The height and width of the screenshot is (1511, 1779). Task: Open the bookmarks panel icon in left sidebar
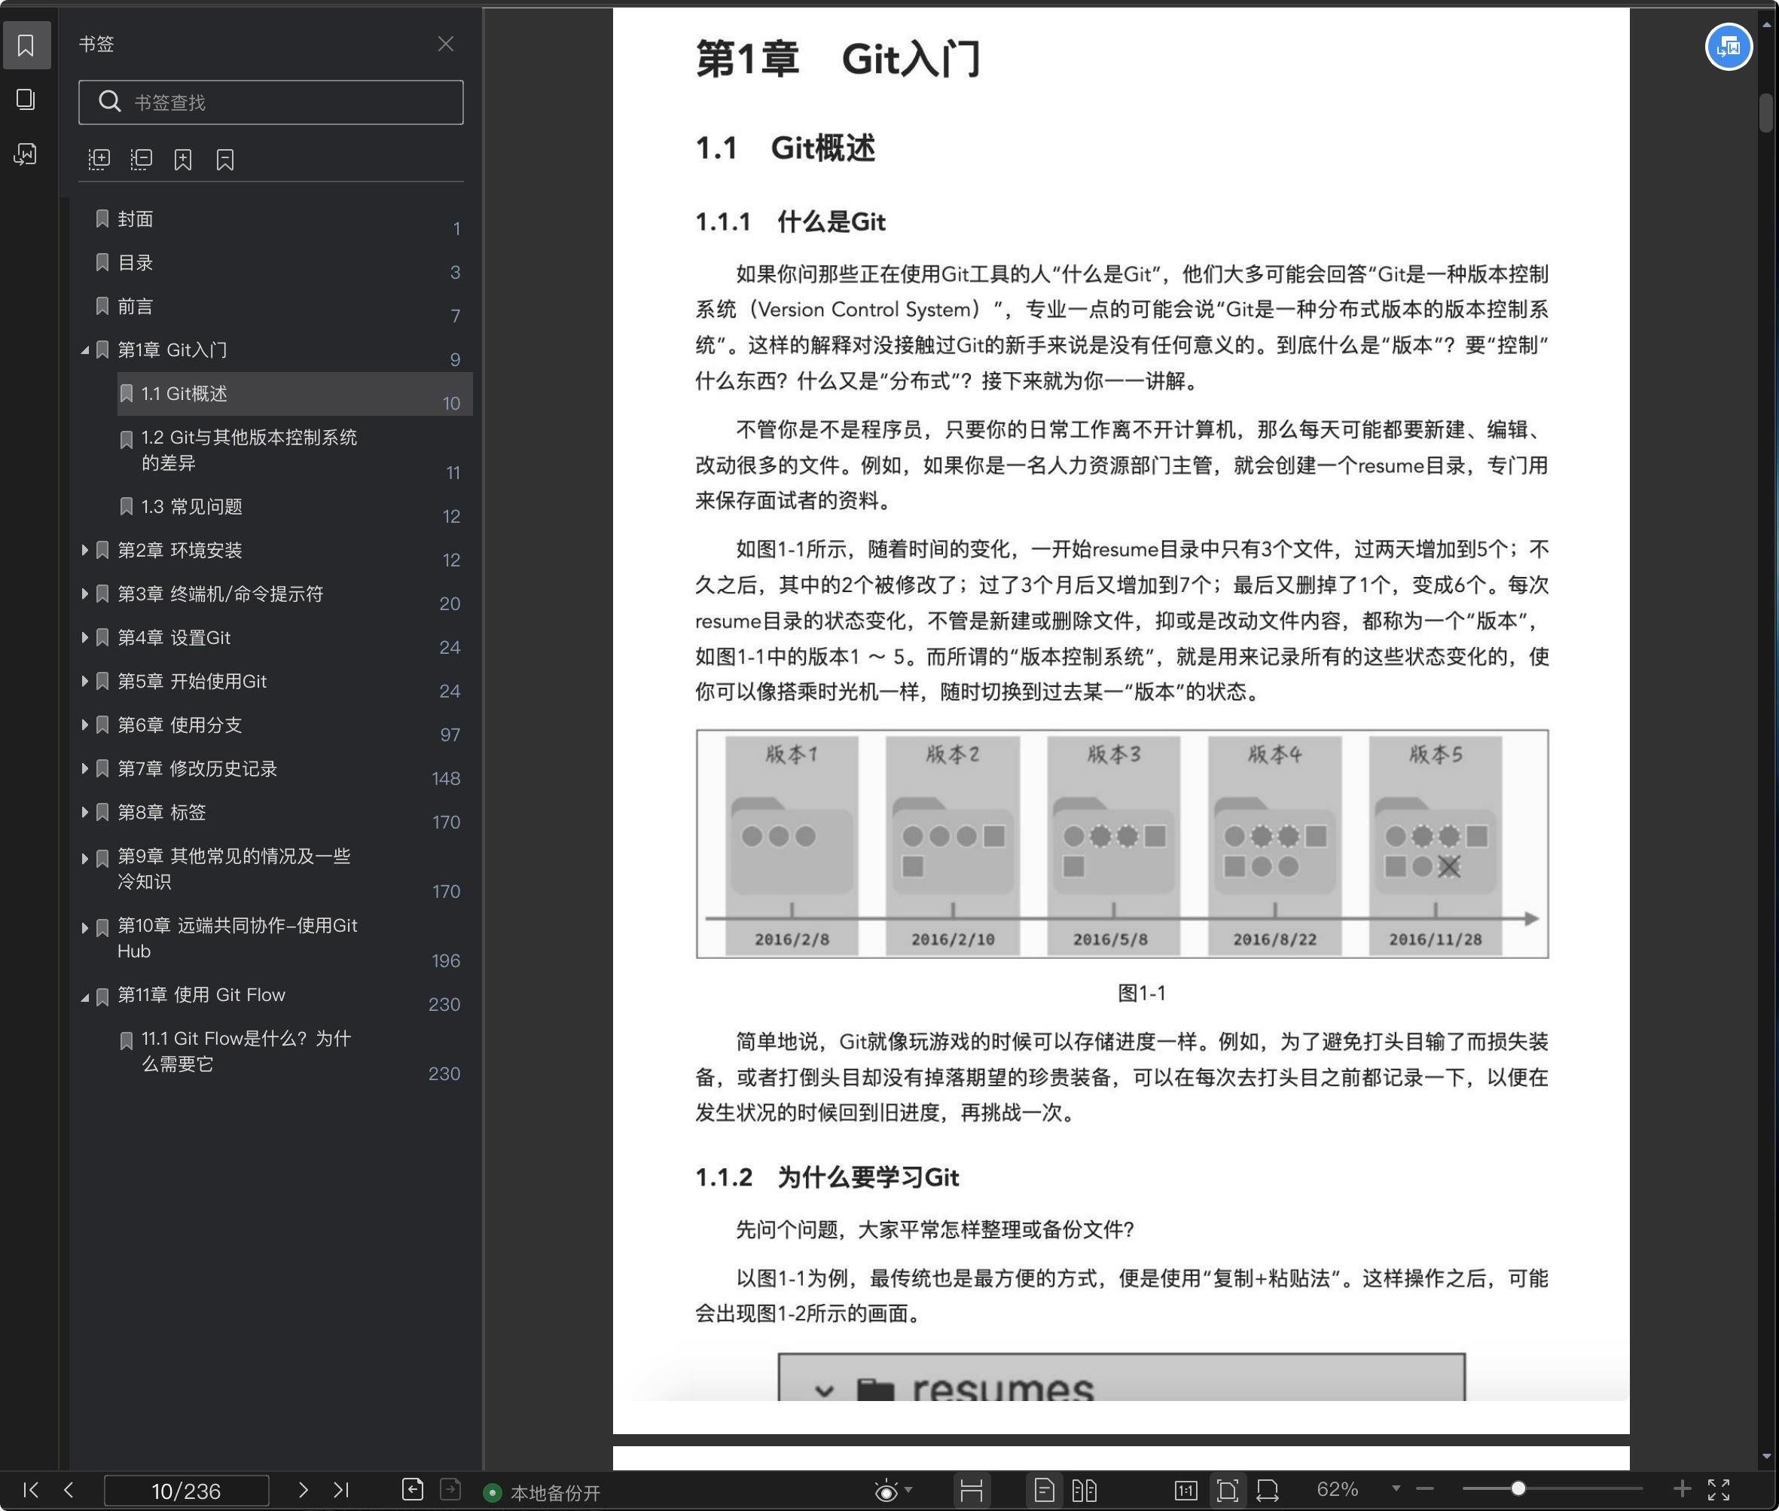coord(26,44)
